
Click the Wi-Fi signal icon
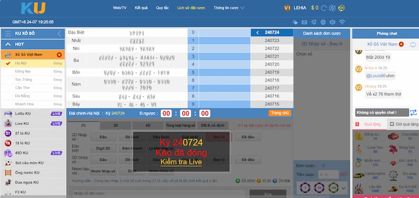[x=342, y=22]
